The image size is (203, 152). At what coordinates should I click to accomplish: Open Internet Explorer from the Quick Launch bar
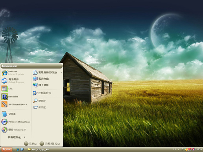click(17, 149)
